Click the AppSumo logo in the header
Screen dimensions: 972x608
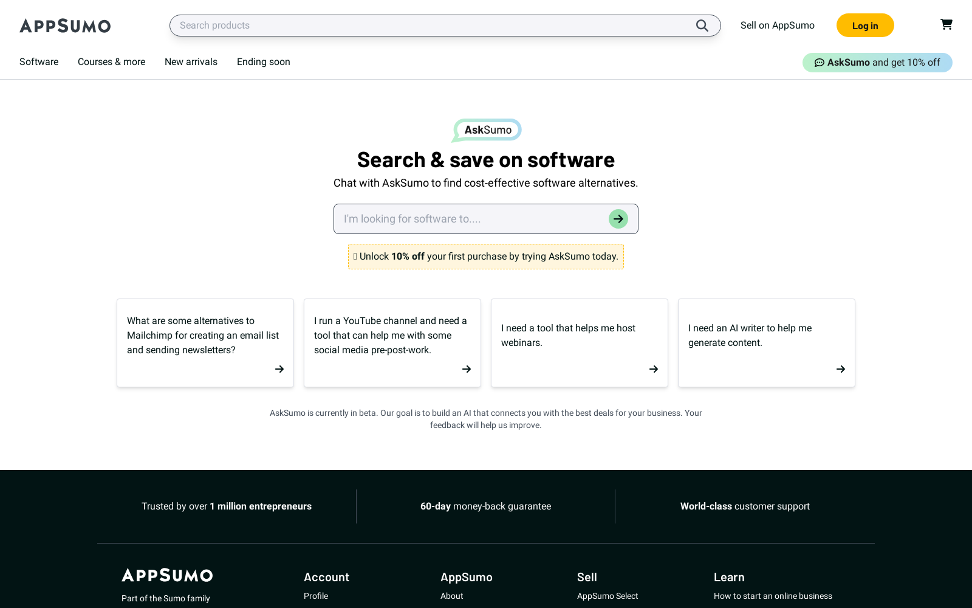(x=65, y=26)
